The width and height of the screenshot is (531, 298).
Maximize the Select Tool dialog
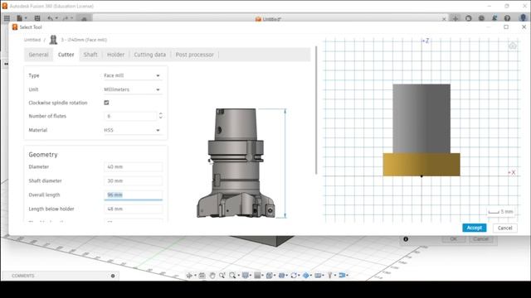(506, 27)
